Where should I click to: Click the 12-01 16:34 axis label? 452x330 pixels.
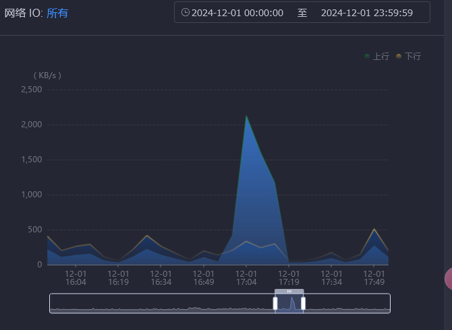click(161, 278)
